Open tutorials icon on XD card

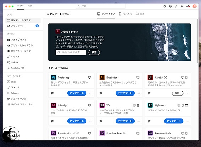101,121
